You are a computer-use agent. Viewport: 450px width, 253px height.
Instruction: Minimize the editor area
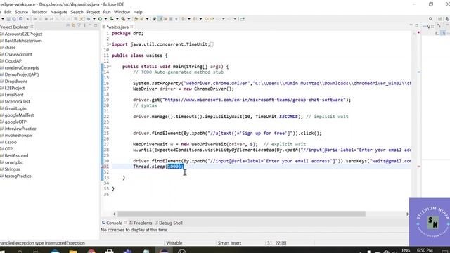[x=411, y=25]
